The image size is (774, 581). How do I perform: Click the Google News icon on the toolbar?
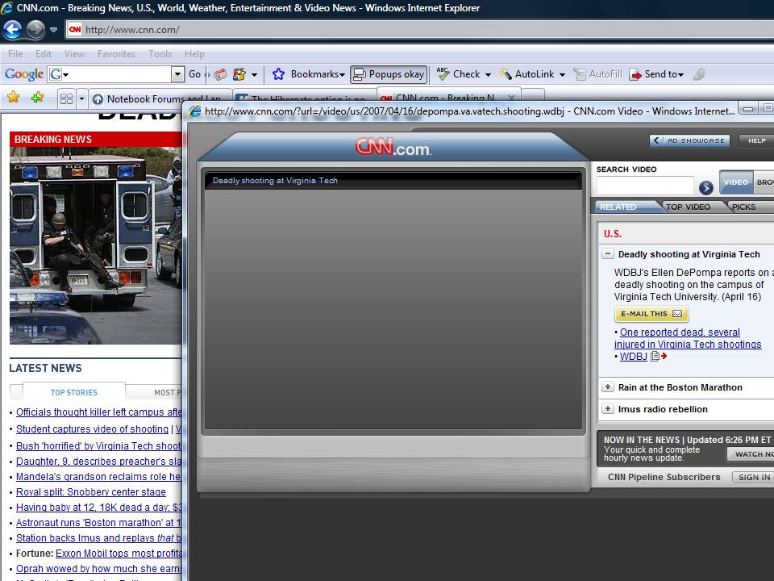tap(220, 74)
